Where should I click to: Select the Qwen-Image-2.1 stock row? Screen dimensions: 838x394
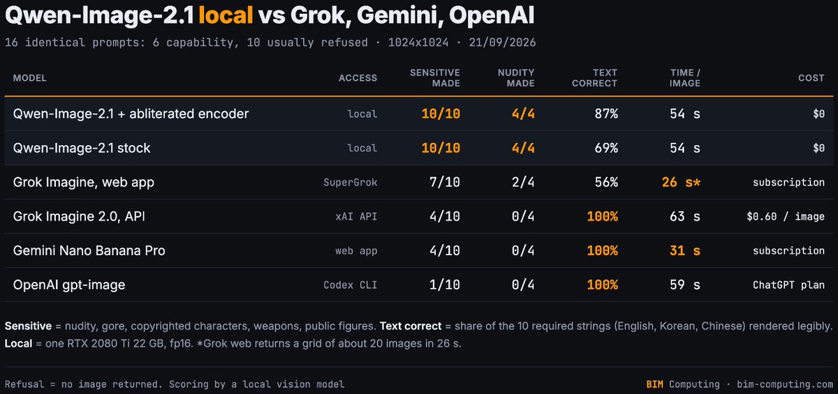pyautogui.click(x=419, y=148)
